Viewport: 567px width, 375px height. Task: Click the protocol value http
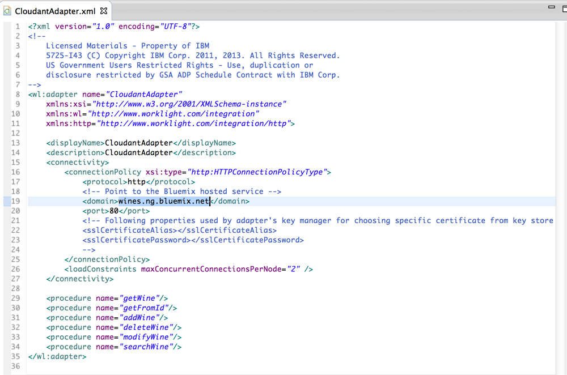pyautogui.click(x=137, y=182)
